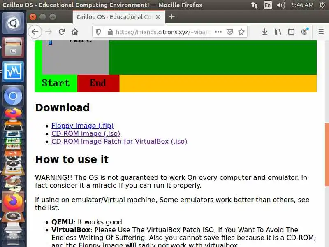Switch to the active Firefox dock icon
Viewport: 329px width, 247px height.
pyautogui.click(x=13, y=201)
